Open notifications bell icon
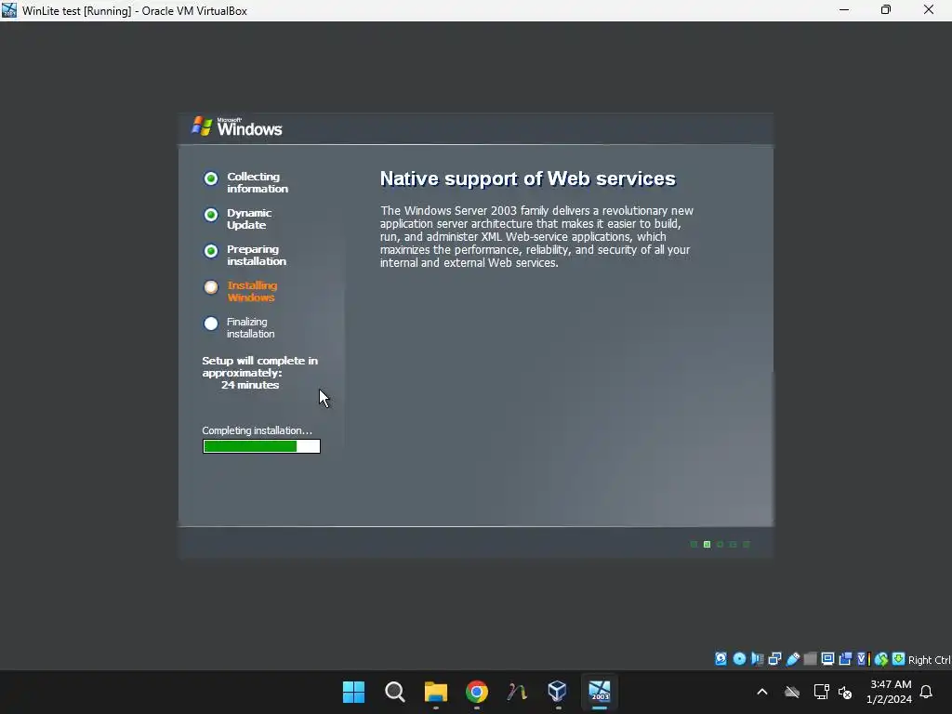 click(x=926, y=692)
